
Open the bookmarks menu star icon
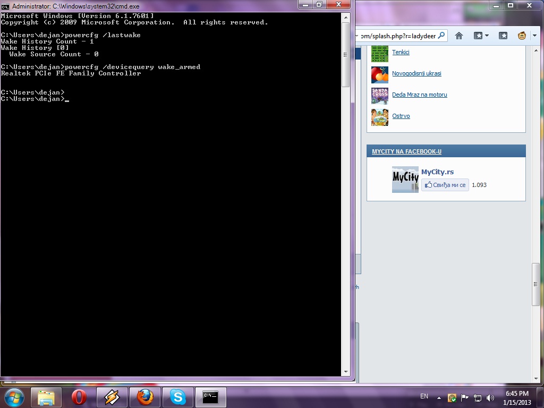click(x=503, y=36)
